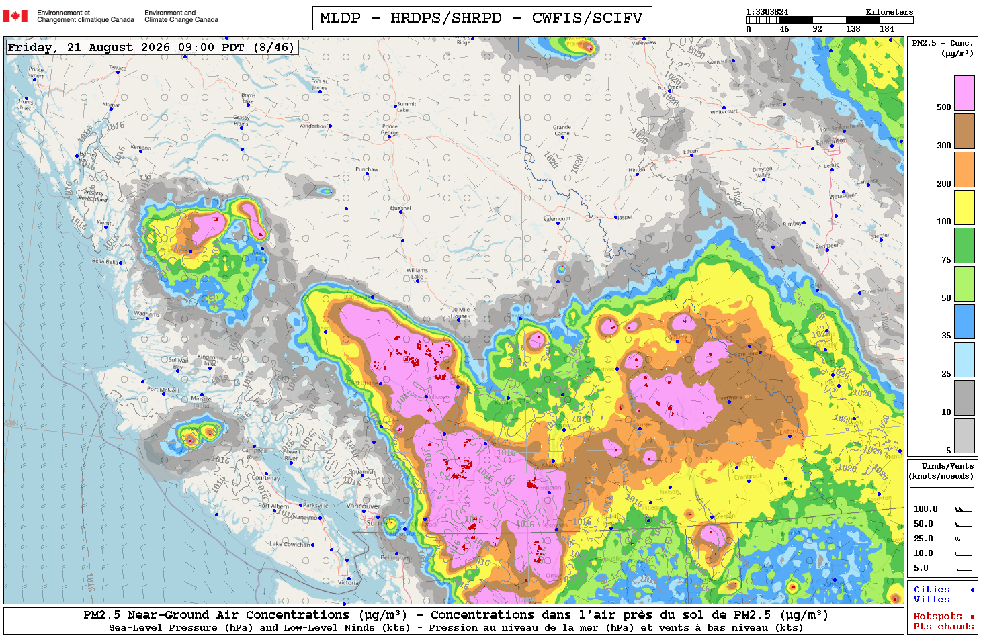Click the Hinton city label
This screenshot has height=638, width=981.
636,170
